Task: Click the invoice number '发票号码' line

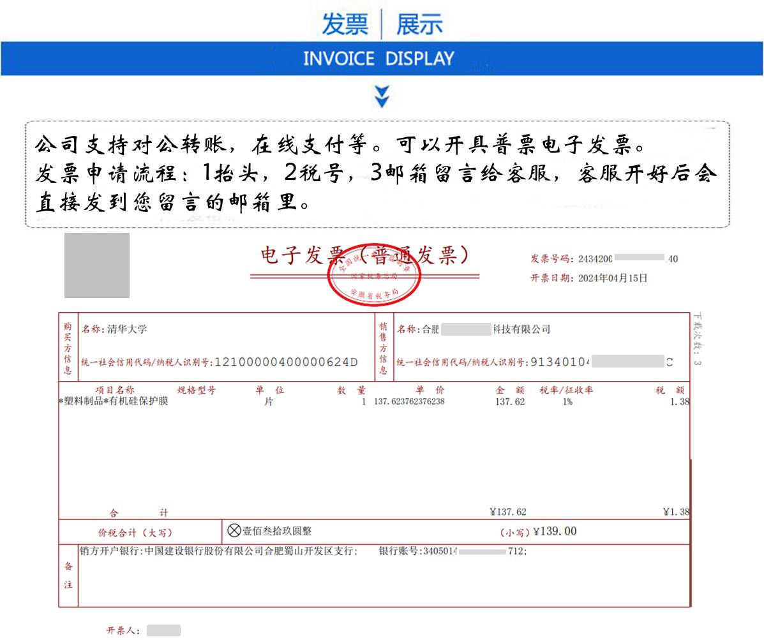Action: point(604,258)
